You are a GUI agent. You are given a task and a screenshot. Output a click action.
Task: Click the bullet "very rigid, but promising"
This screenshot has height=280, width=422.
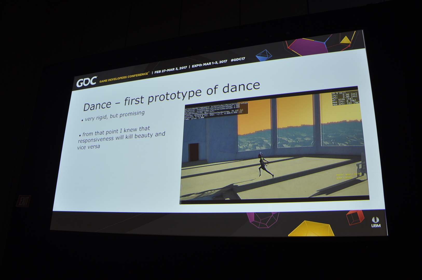tap(113, 116)
